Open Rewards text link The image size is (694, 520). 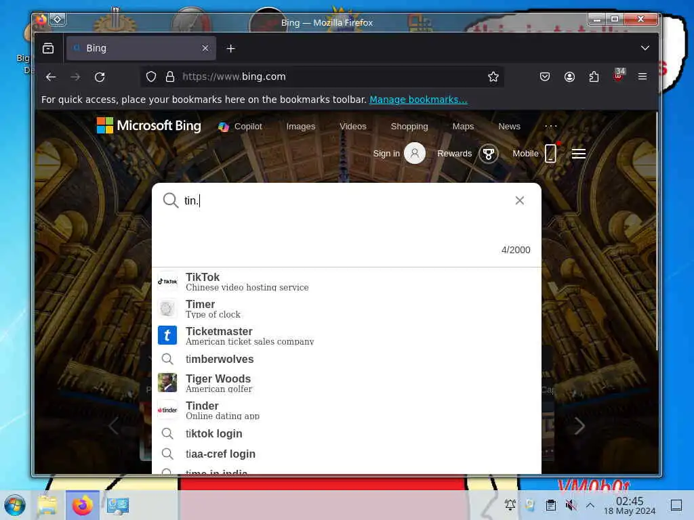point(455,154)
